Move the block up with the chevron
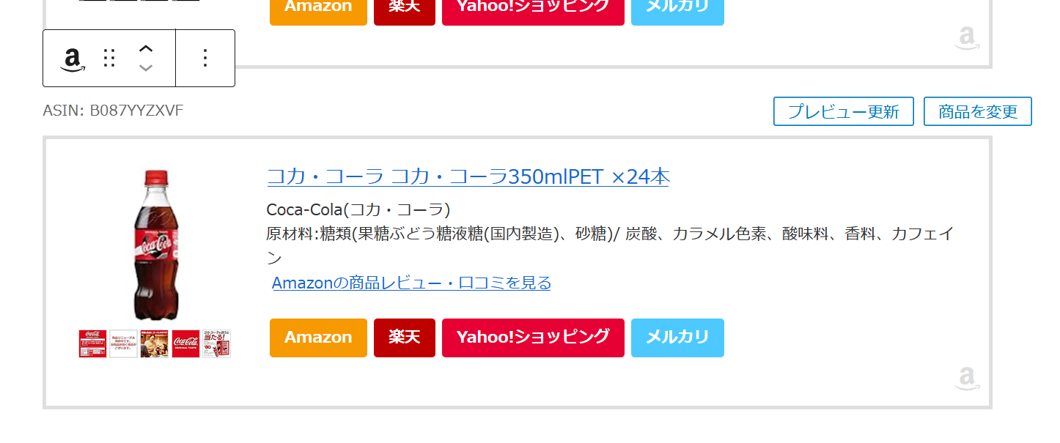This screenshot has height=443, width=1060. tap(146, 49)
